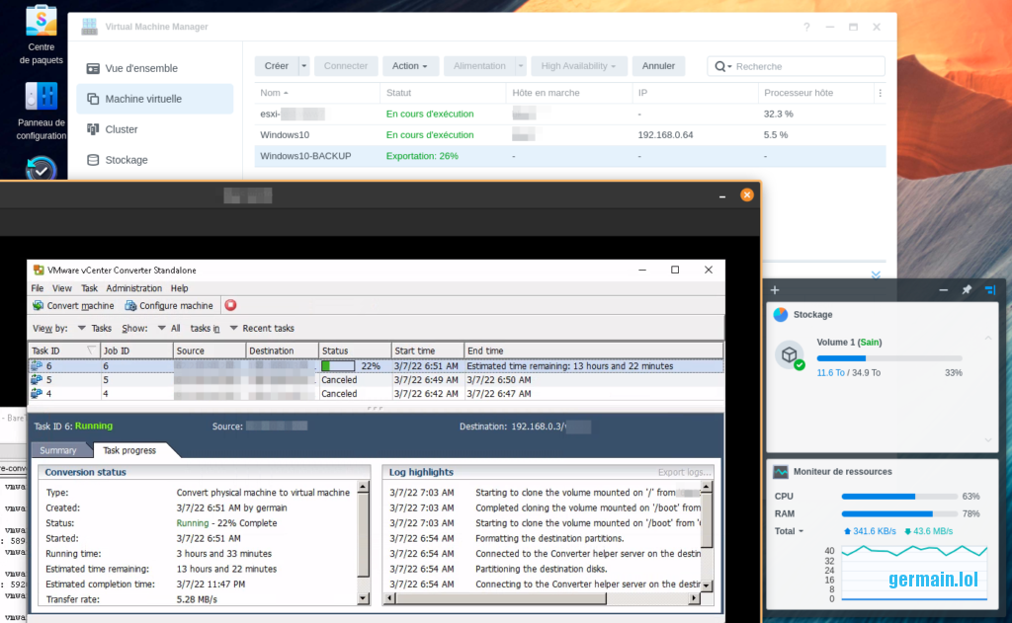Viewport: 1012px width, 623px height.
Task: Open Panneau de configuration desktop icon
Action: point(42,97)
